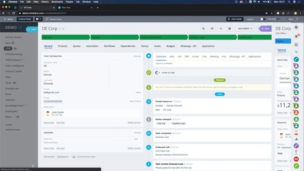Viewport: 304px width, 171px height.
Task: Click the Control Panel button
Action: pyautogui.click(x=25, y=19)
